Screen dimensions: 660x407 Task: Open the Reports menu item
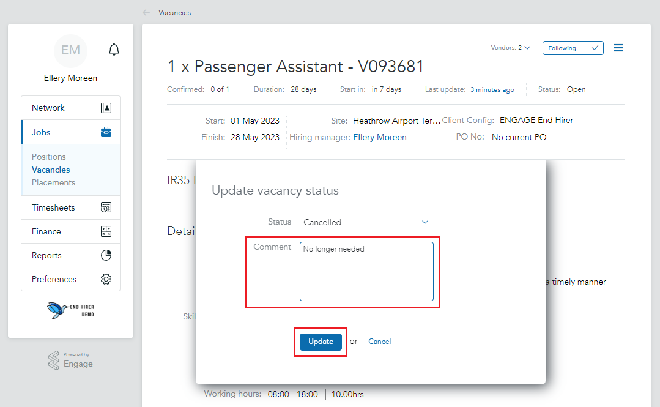coord(71,255)
